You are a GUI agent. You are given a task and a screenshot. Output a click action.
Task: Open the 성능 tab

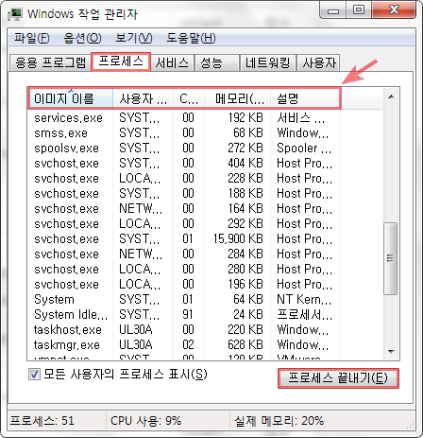tap(216, 62)
